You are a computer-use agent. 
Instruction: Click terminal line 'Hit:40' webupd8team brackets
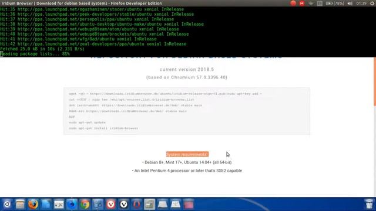coord(95,34)
